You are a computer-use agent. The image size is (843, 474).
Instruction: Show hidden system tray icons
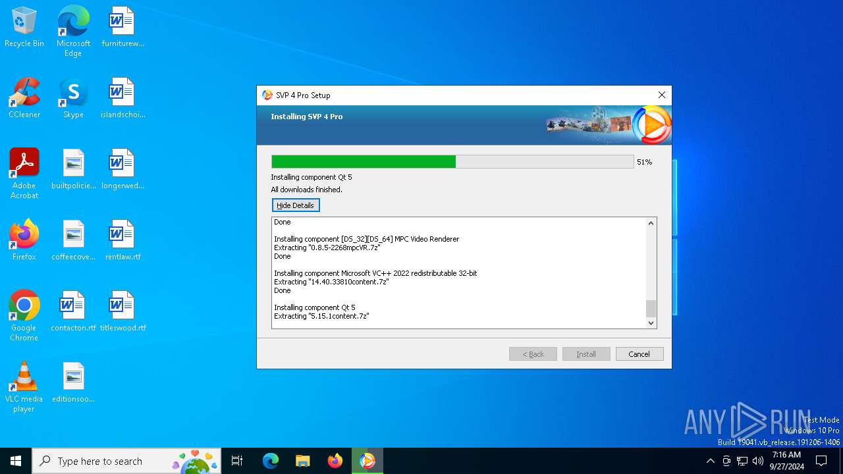click(710, 461)
